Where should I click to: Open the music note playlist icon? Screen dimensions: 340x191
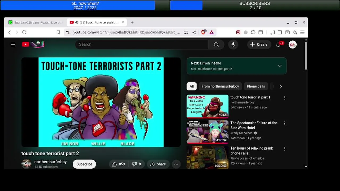(x=273, y=32)
